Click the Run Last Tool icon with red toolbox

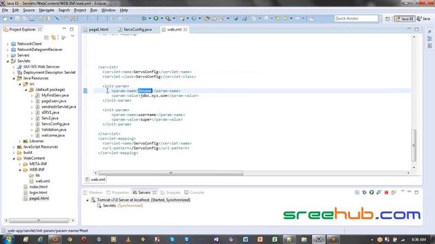click(x=168, y=18)
